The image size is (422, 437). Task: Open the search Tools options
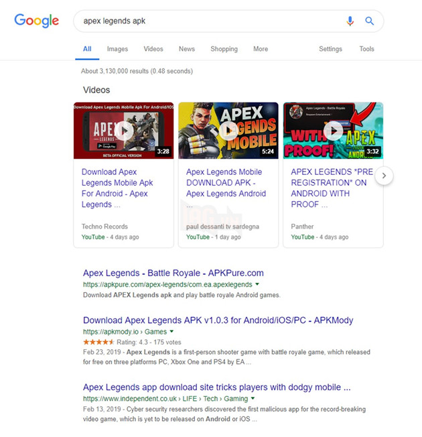[366, 49]
